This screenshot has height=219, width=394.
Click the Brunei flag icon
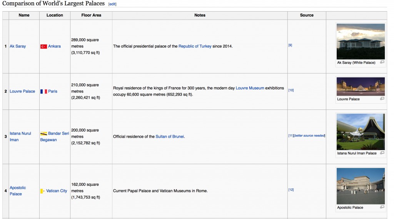pos(43,133)
